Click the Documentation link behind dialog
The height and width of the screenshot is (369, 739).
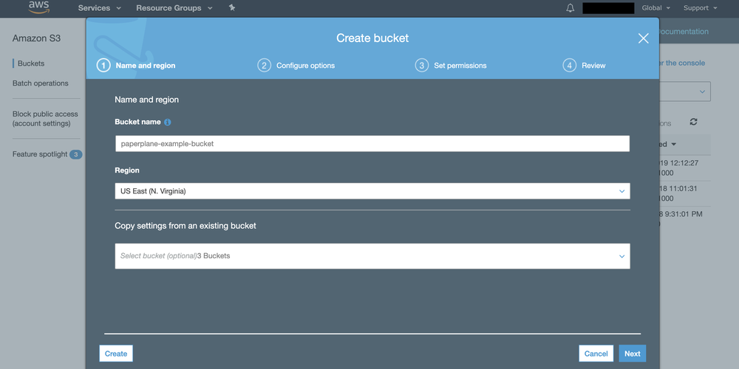684,32
